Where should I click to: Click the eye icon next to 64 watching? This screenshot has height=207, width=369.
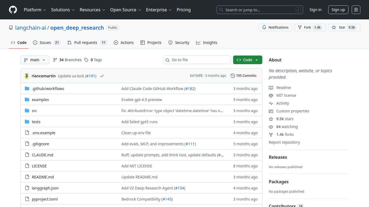coord(271,127)
